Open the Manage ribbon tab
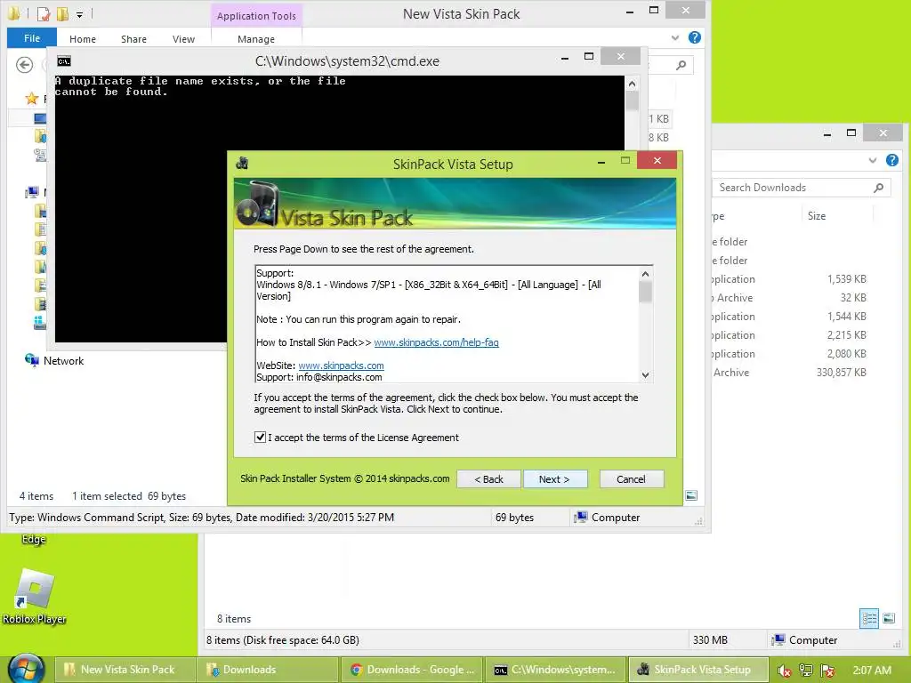Image resolution: width=911 pixels, height=683 pixels. (256, 39)
